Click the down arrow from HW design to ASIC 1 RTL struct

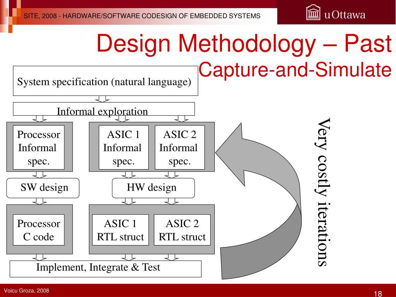[128, 201]
